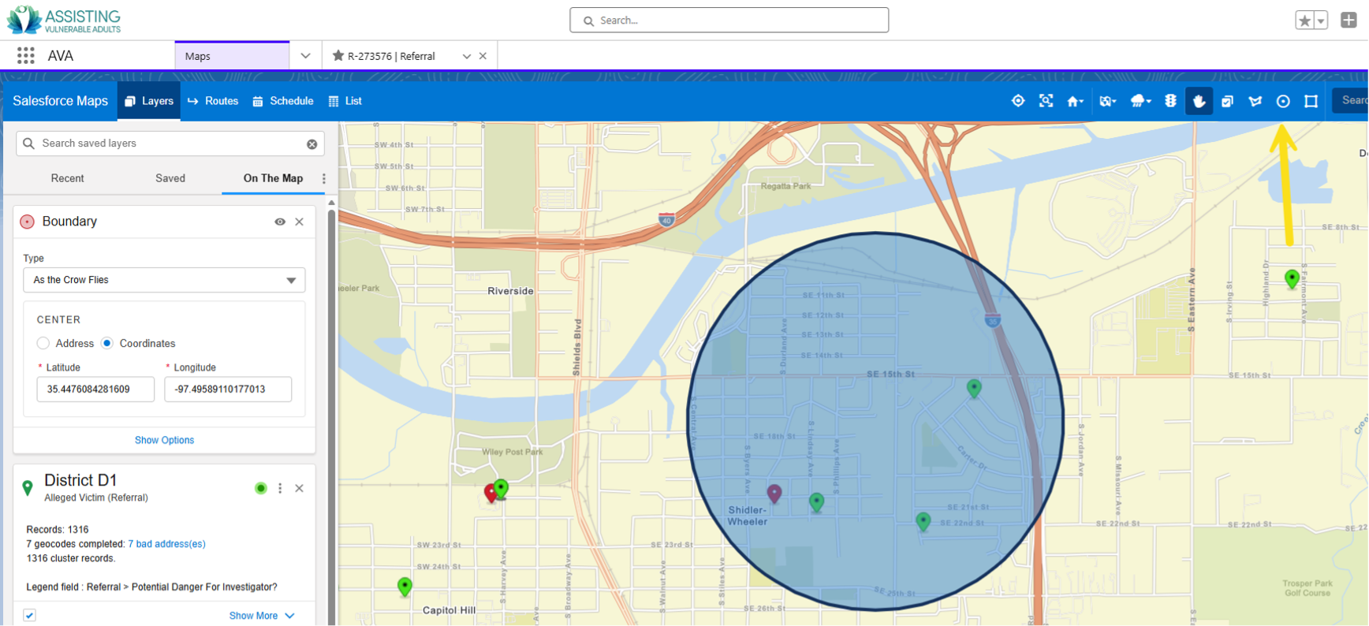Click the multi-select checkbox layers icon
This screenshot has height=626, width=1369.
(x=1228, y=101)
